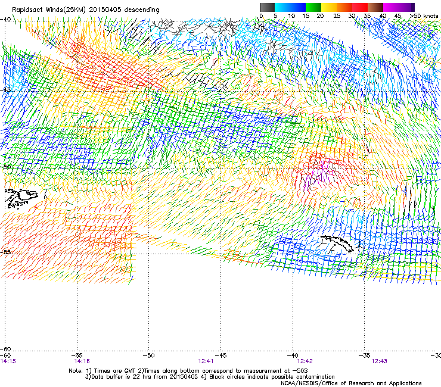441x387 pixels.
Task: Select the magenta 40-45 knots legend swatch
Action: pos(391,7)
